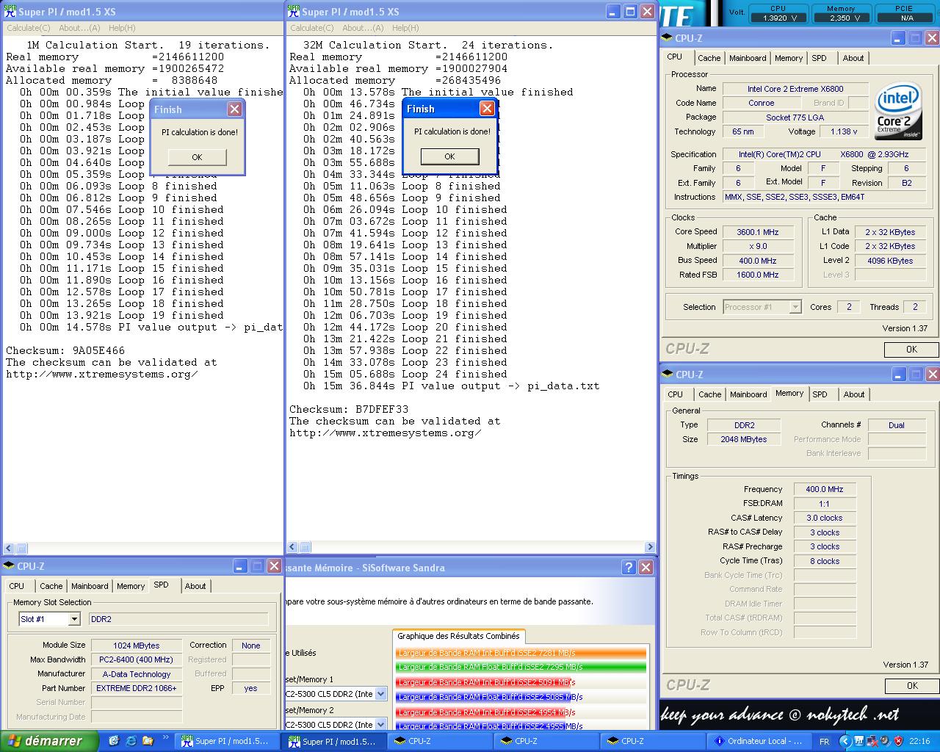This screenshot has width=940, height=752.
Task: Select SPD tab in Memory CPU-Z window
Action: pos(820,394)
